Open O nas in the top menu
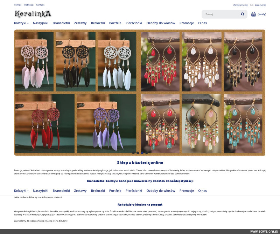The width and height of the screenshot is (280, 234). (x=203, y=23)
